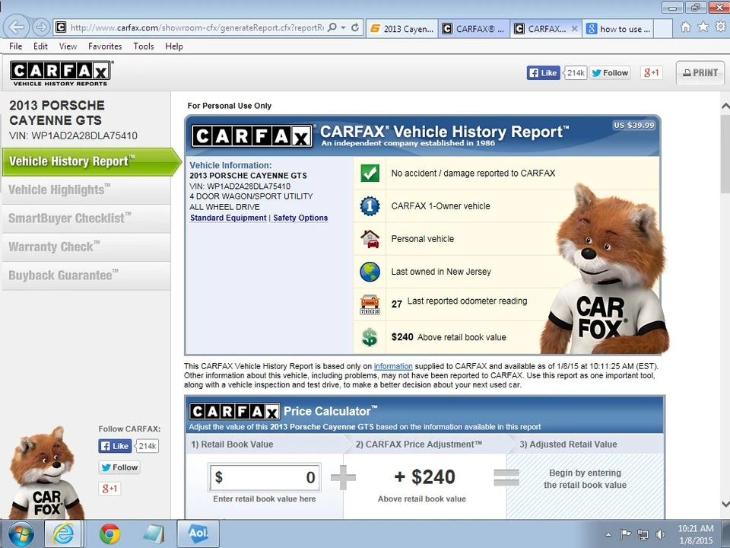Click the house Personal vehicle icon
730x548 pixels.
click(370, 238)
